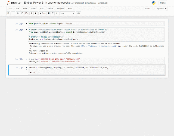
Task: Click the Jupyter logo
Action: click(x=14, y=3)
